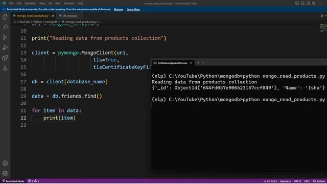
Task: Click db.friends.find() code on line 19
Action: coord(77,96)
